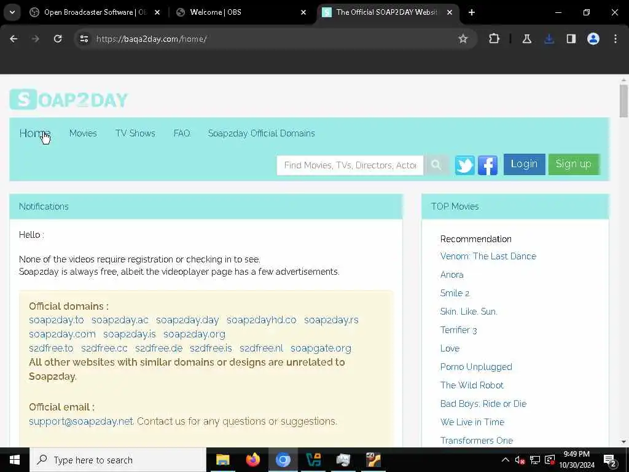This screenshot has width=629, height=472.
Task: Open a new browser tab
Action: (472, 12)
